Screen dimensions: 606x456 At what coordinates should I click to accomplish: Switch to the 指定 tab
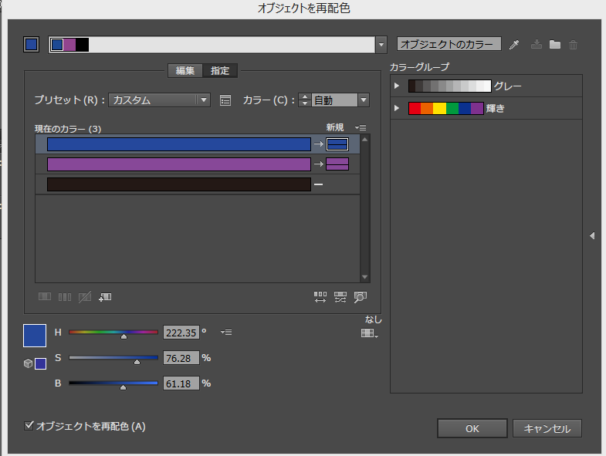point(220,71)
